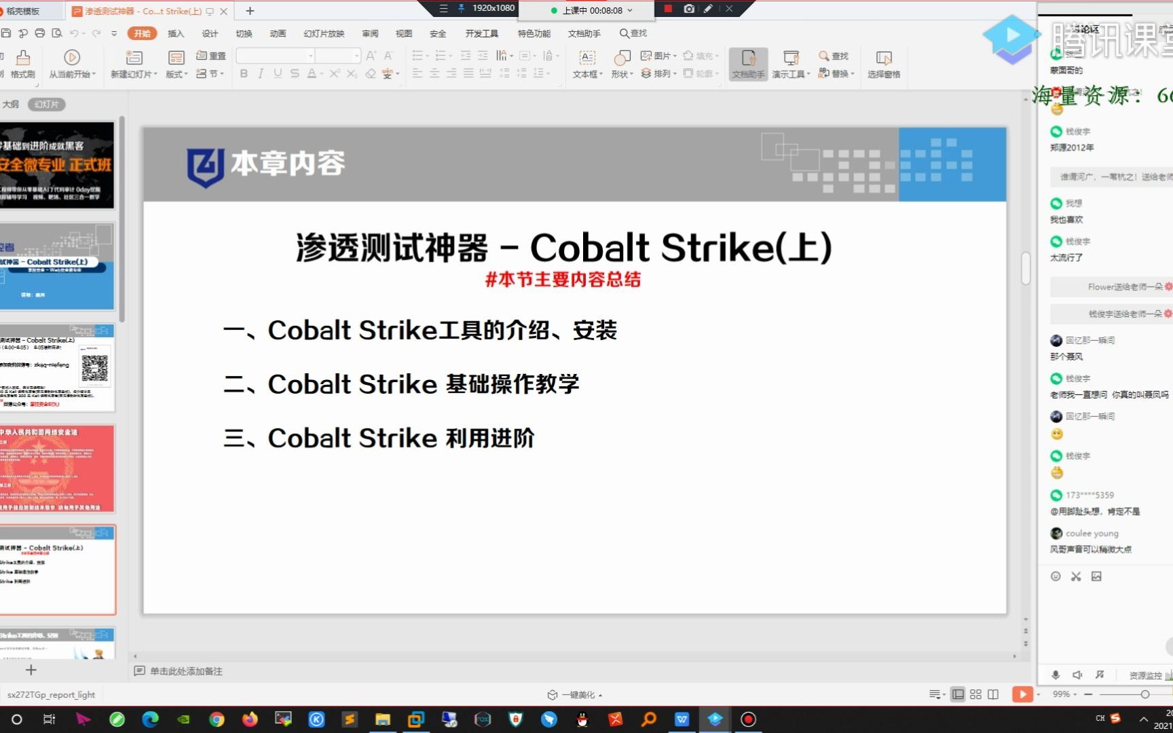The width and height of the screenshot is (1173, 733).
Task: Adjust the zoom slider handle
Action: point(1145,694)
